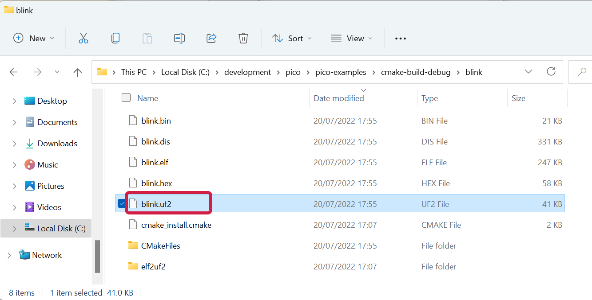Click pico-examples breadcrumb segment
This screenshot has height=300, width=592.
341,72
